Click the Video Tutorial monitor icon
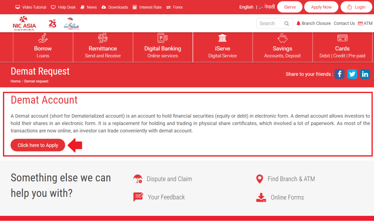 [x=18, y=7]
